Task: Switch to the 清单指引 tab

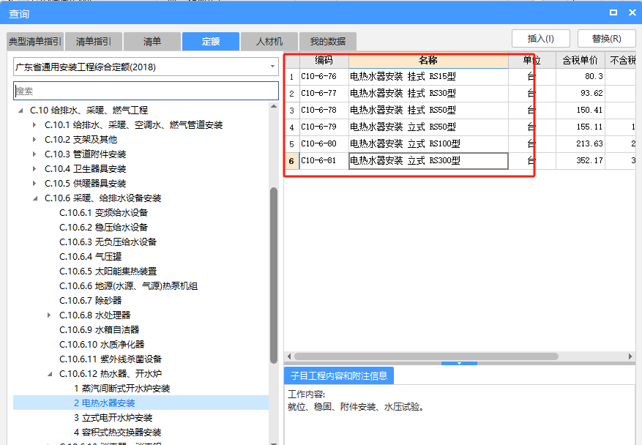Action: [94, 41]
